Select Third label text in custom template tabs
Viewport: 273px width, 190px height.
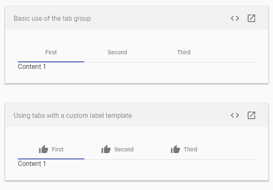190,149
